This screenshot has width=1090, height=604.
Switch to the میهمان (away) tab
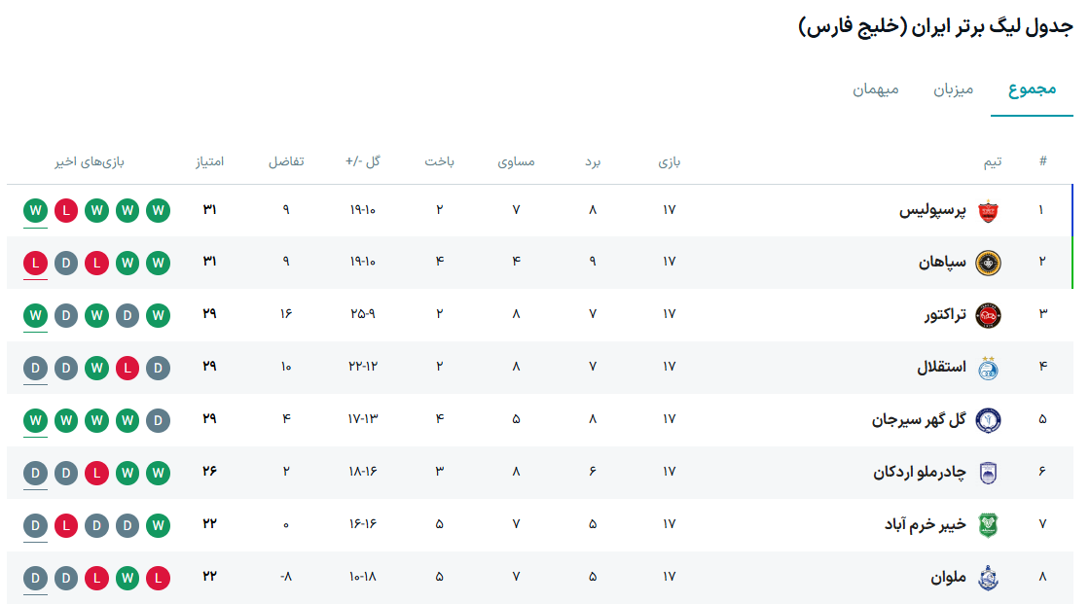(x=876, y=90)
